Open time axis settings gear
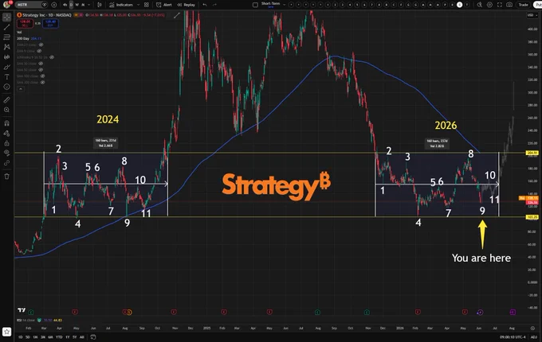This screenshot has width=542, height=342. 532,328
